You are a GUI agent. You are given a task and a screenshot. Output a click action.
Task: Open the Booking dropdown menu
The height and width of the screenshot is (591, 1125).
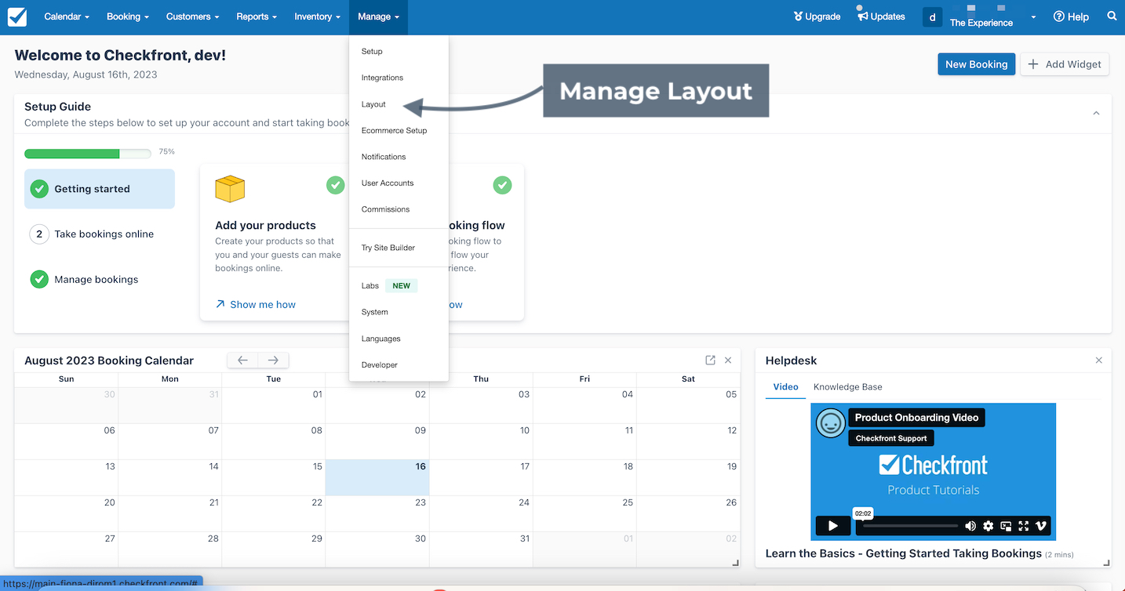coord(129,16)
